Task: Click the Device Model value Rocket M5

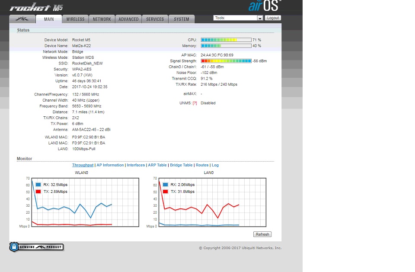Action: pyautogui.click(x=81, y=40)
